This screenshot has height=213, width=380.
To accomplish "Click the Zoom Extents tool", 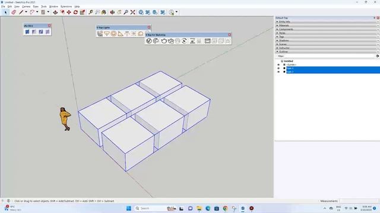I will [132, 12].
